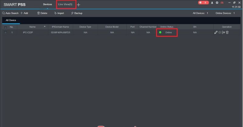Click the Device Model column header

pos(112,27)
